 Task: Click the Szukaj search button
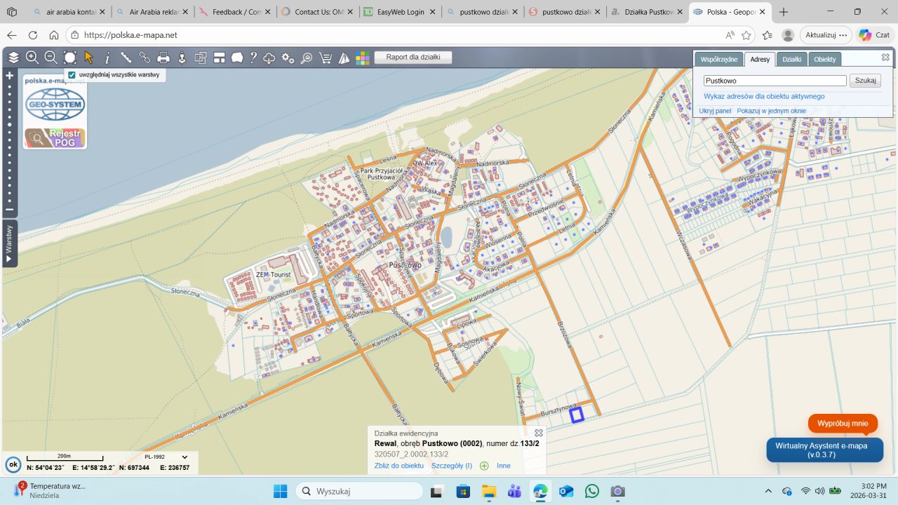pos(865,81)
